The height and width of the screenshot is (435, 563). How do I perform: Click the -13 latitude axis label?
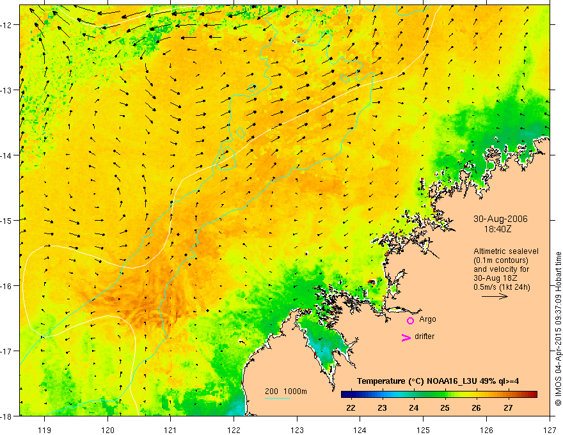coord(6,90)
